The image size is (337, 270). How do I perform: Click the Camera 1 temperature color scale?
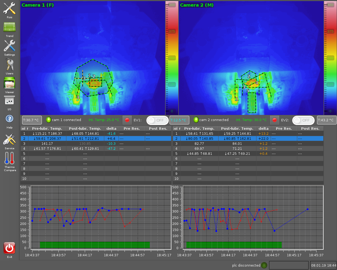(172, 58)
